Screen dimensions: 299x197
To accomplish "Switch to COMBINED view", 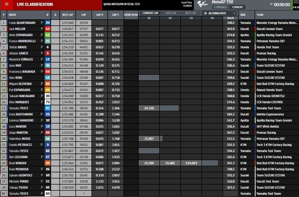I will click(x=221, y=7).
